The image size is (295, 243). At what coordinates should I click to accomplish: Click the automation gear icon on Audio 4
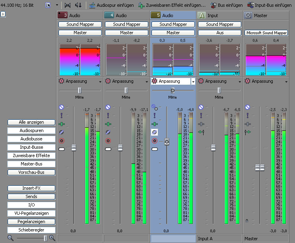pos(108,81)
